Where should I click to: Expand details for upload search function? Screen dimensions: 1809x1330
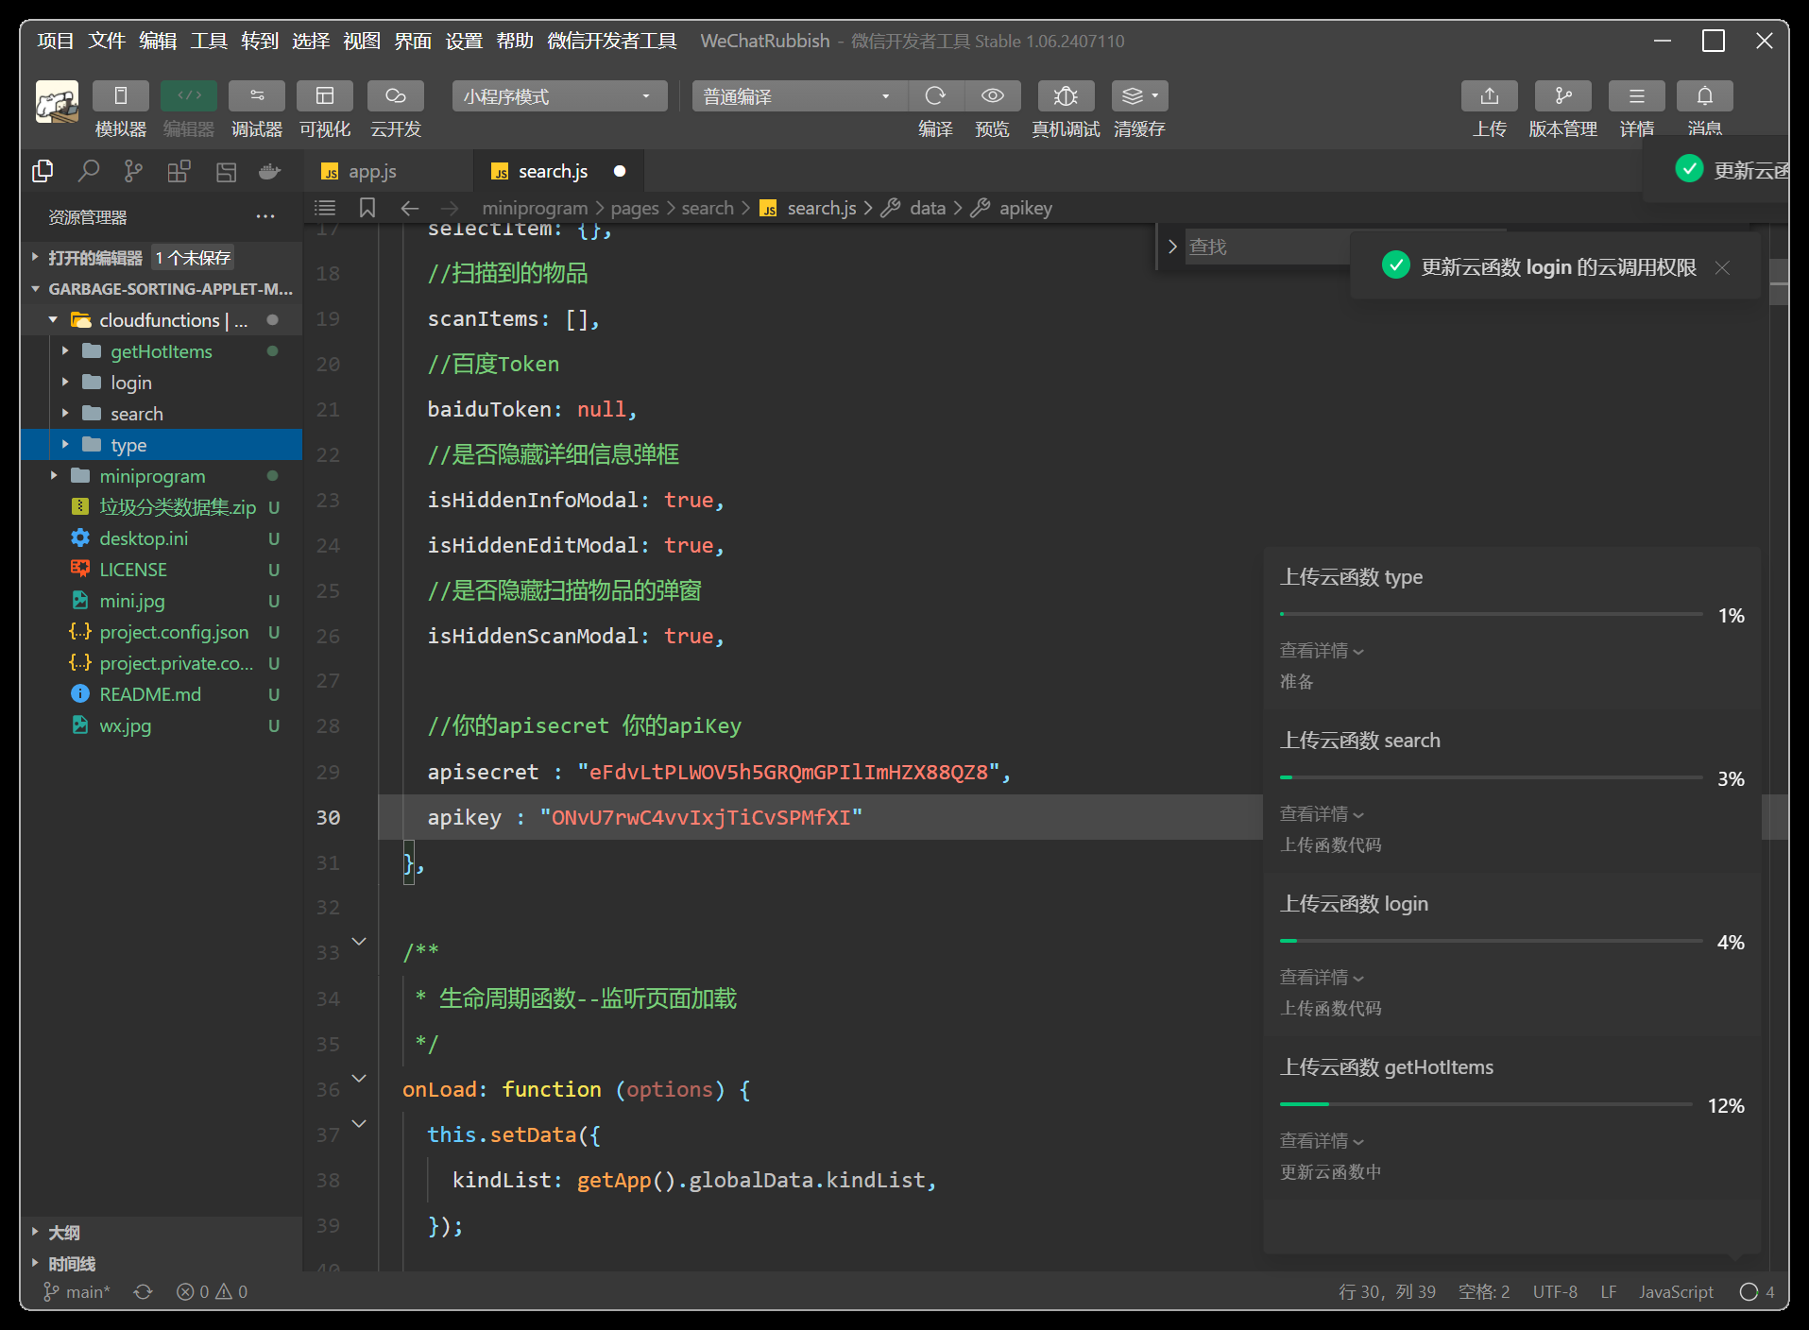click(x=1322, y=814)
